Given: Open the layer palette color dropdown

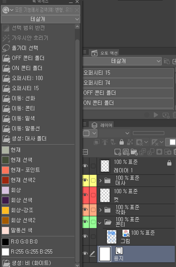Looking at the screenshot, I should [90, 133].
